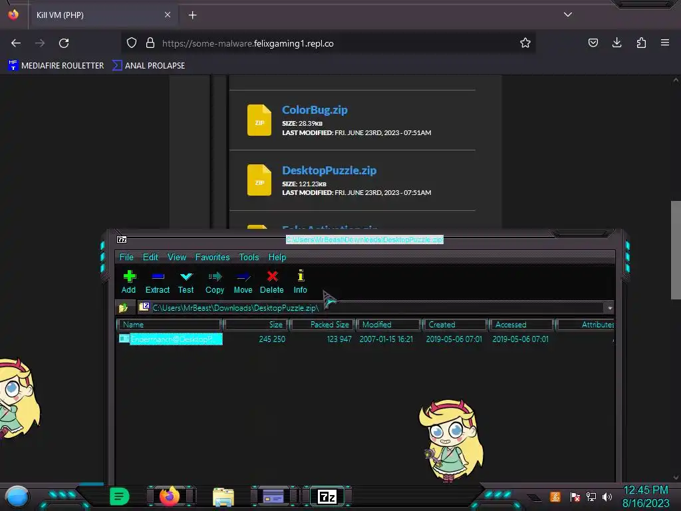Screen dimensions: 681x511
Task: Open the DesktopPuzzle.zip download link
Action: (329, 170)
